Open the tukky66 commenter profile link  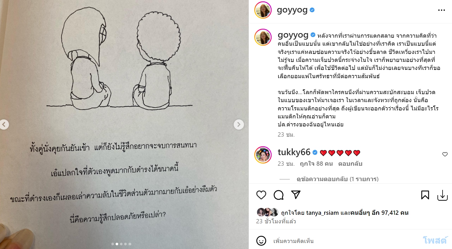(294, 152)
